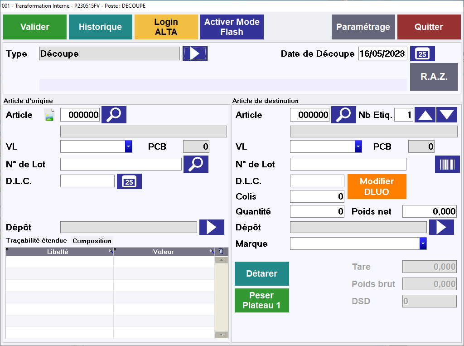
Task: Select the Traçabilité étendue tab
Action: (36, 241)
